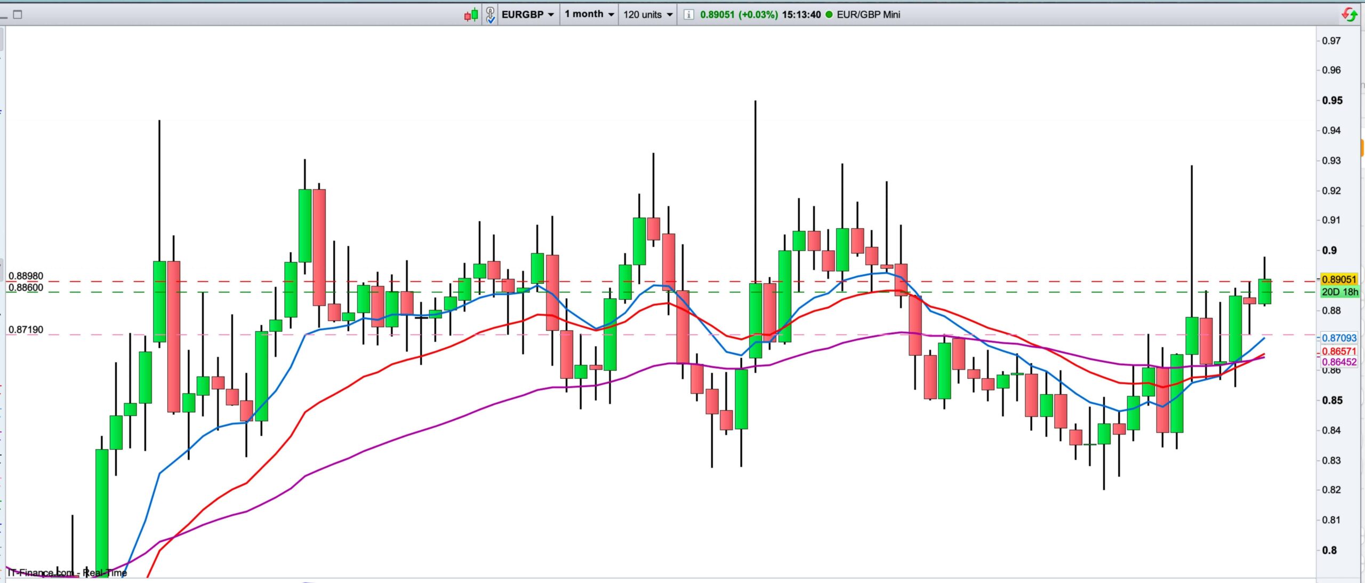
Task: Click the 0.89051 (+0.03%) price readout
Action: pyautogui.click(x=738, y=15)
